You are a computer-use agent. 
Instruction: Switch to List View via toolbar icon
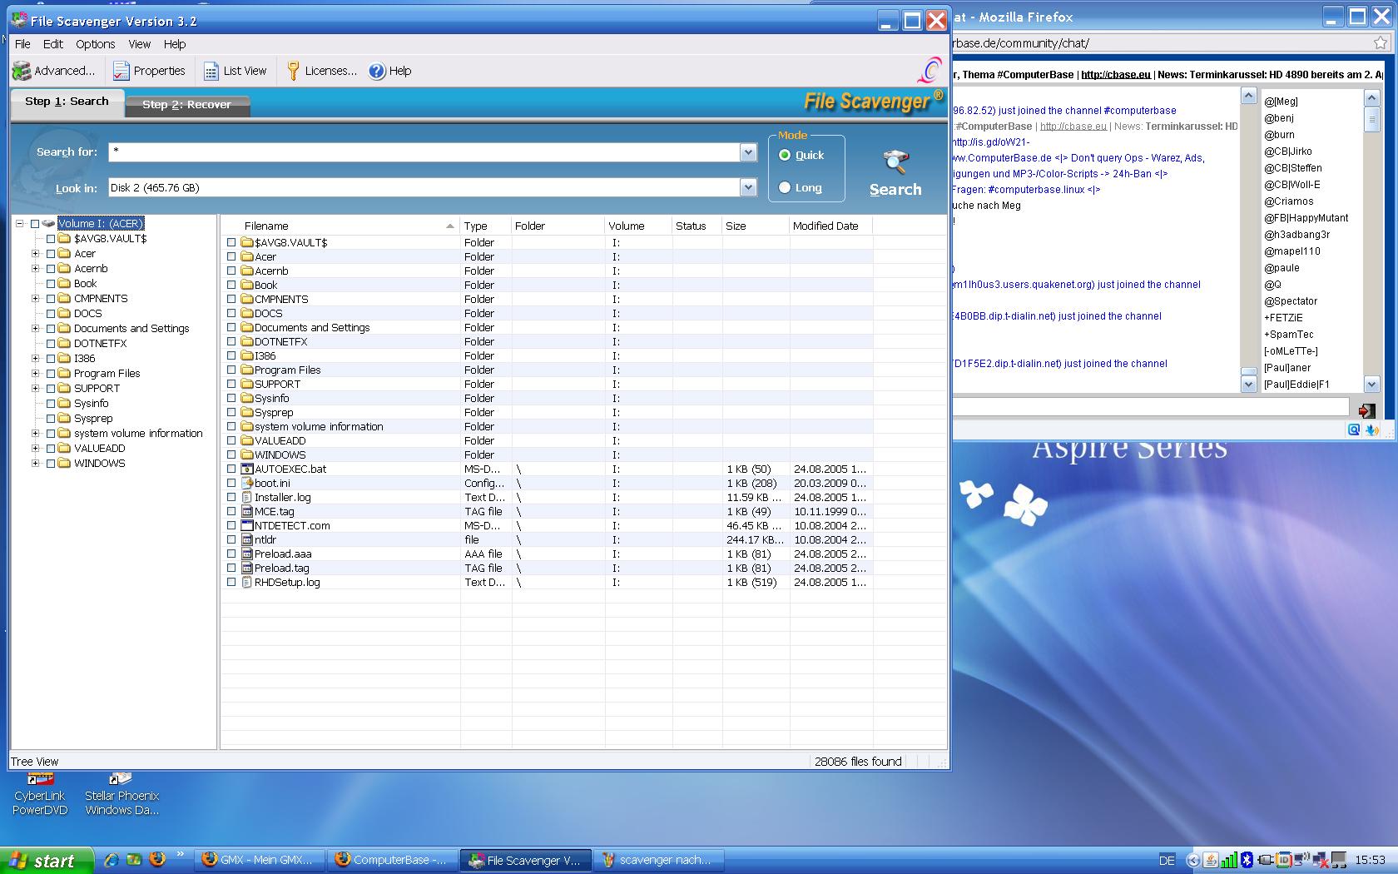pos(211,72)
